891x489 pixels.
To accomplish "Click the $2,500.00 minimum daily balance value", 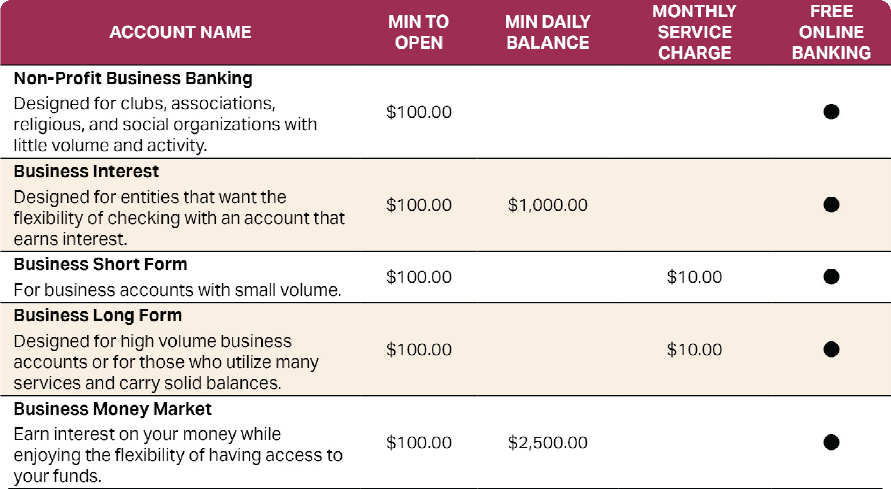I will pos(548,443).
